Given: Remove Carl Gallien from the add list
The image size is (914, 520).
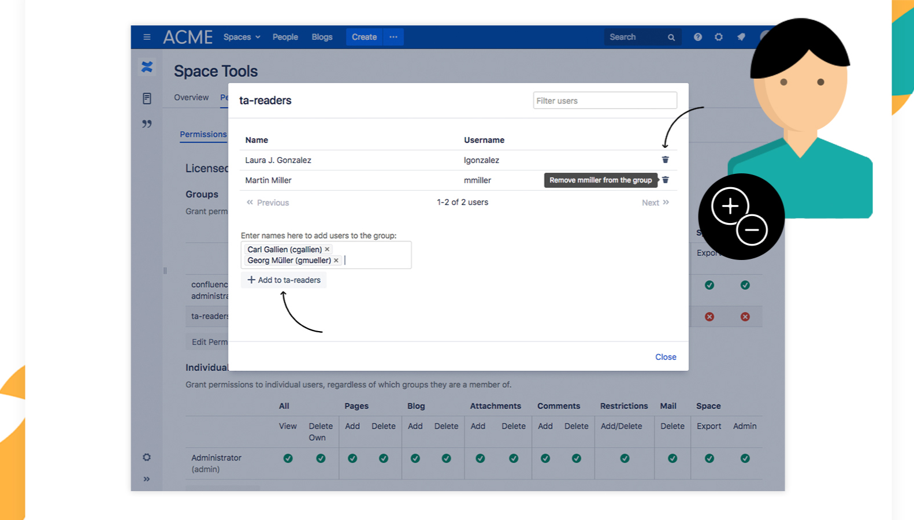Looking at the screenshot, I should click(x=327, y=250).
